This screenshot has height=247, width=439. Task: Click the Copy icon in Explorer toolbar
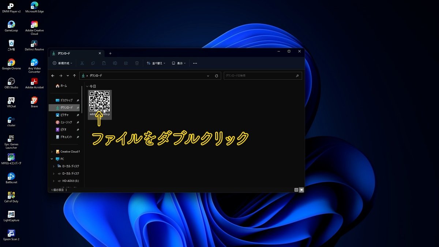(93, 63)
